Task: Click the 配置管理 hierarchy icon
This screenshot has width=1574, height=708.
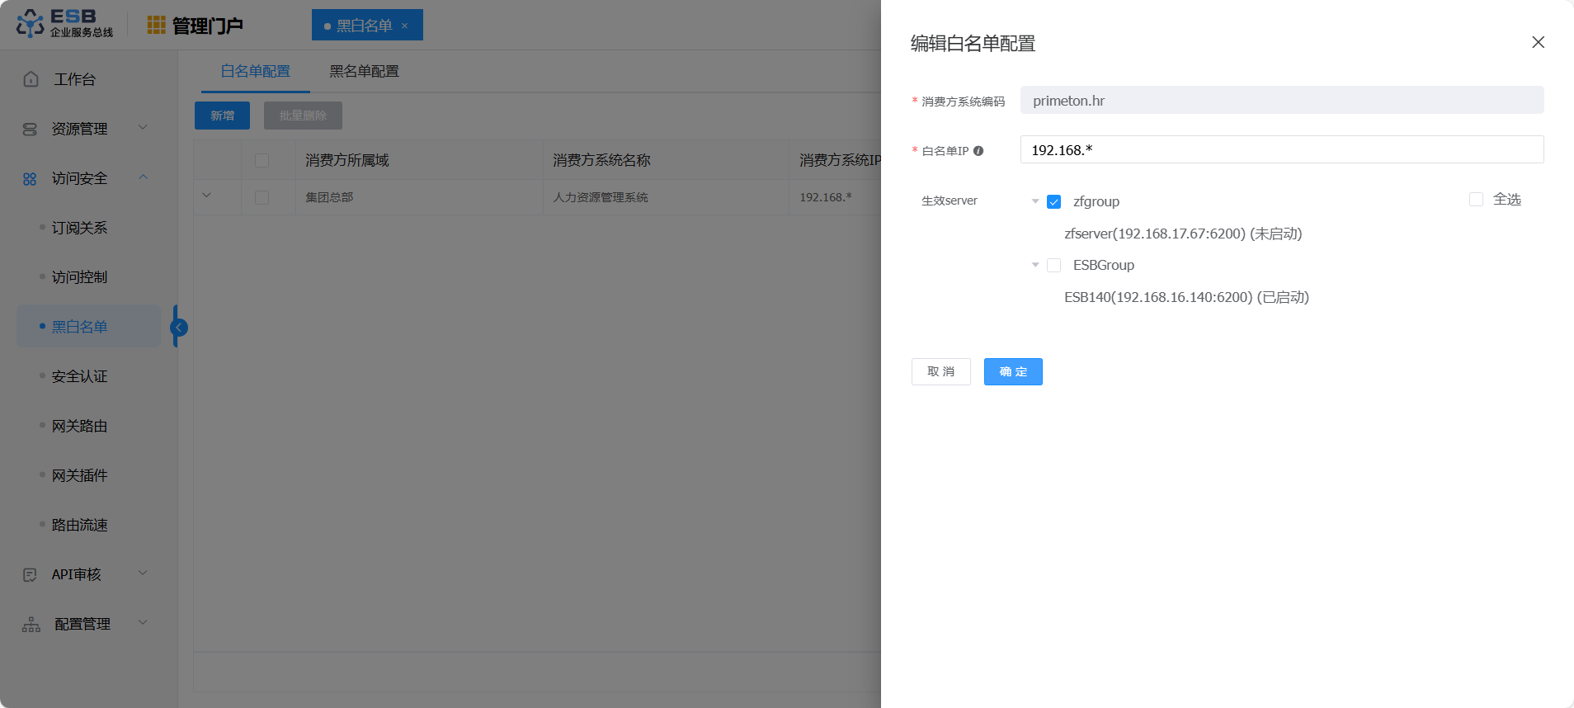Action: (x=31, y=625)
